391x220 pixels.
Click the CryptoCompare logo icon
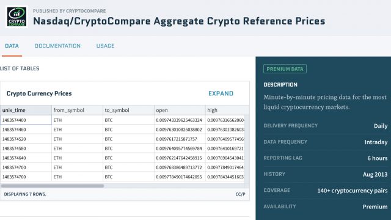click(x=16, y=16)
